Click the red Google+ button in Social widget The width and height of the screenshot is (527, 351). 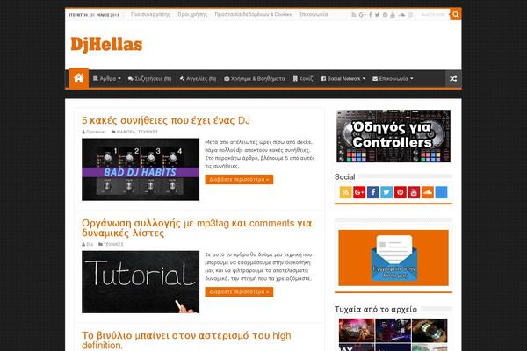[x=359, y=192]
